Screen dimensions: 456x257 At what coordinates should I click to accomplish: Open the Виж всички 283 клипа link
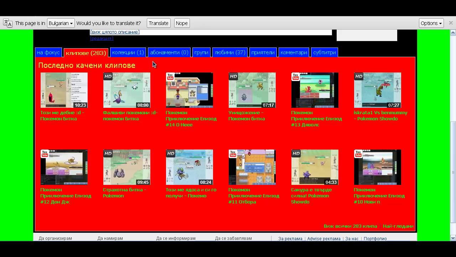click(x=350, y=226)
